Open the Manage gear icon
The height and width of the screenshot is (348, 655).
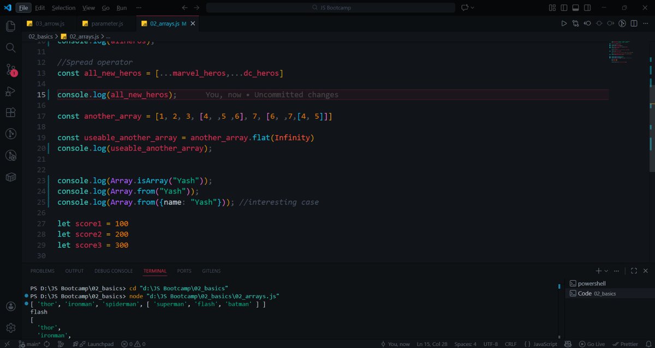tap(10, 328)
